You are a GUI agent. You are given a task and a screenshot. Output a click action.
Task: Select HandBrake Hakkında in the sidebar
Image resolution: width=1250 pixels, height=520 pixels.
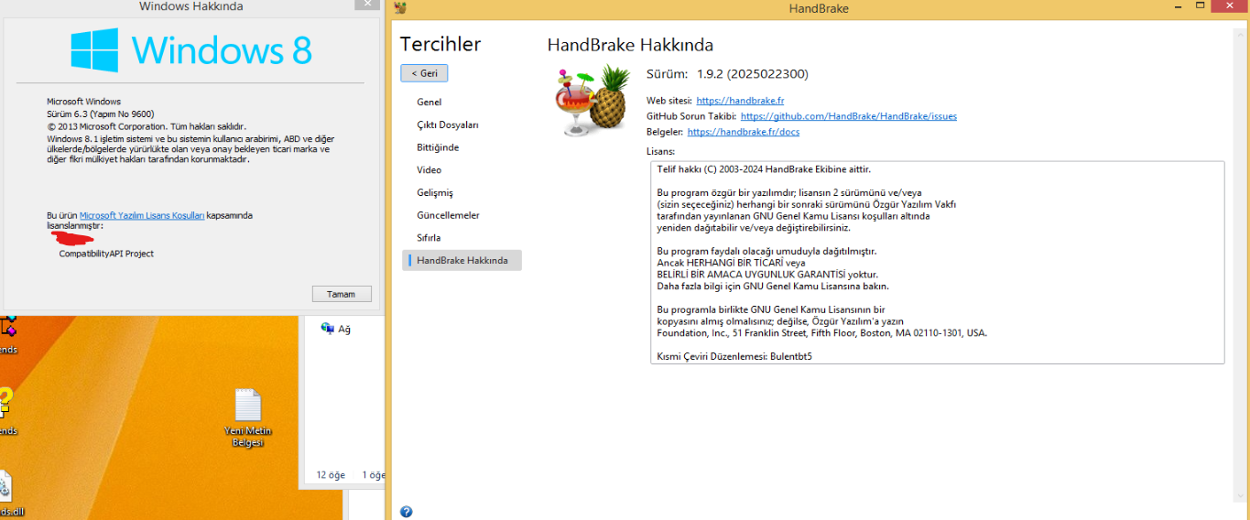coord(462,260)
